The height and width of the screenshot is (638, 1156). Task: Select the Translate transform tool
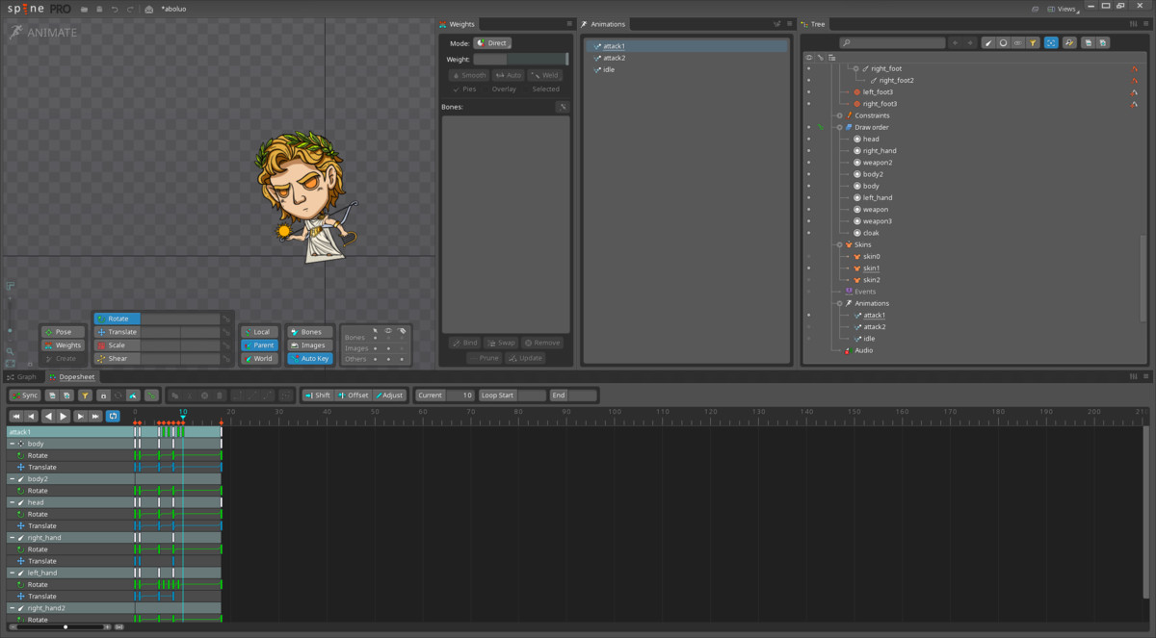click(x=117, y=332)
